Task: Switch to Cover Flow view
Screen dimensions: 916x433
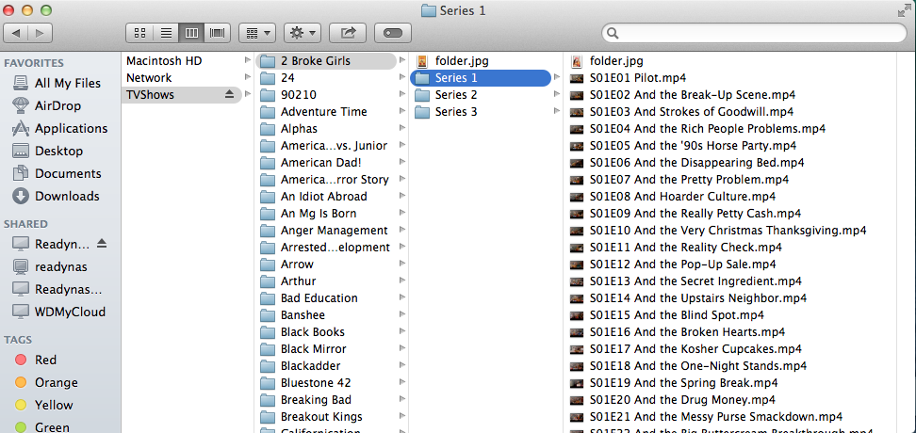Action: coord(217,33)
